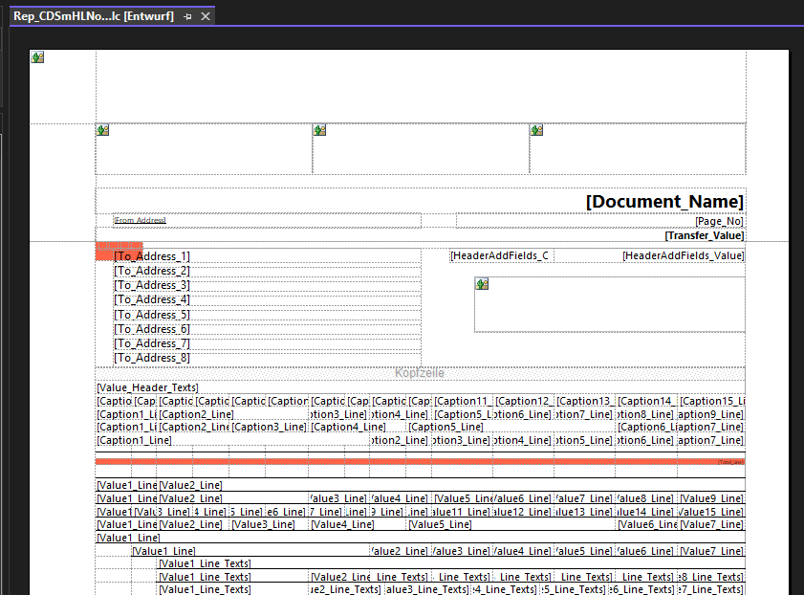This screenshot has width=804, height=595.
Task: Click the [Caption15_ column cell
Action: click(x=711, y=401)
